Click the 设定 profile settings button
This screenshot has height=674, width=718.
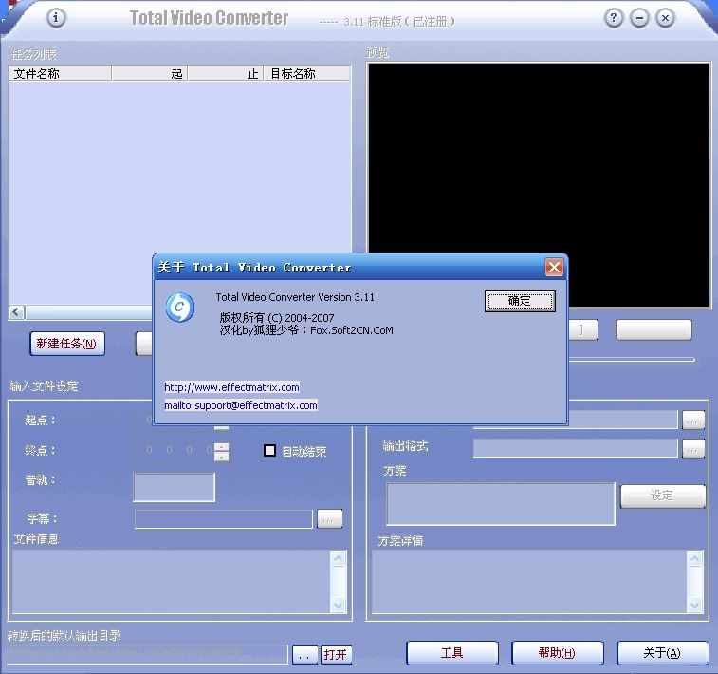click(662, 496)
